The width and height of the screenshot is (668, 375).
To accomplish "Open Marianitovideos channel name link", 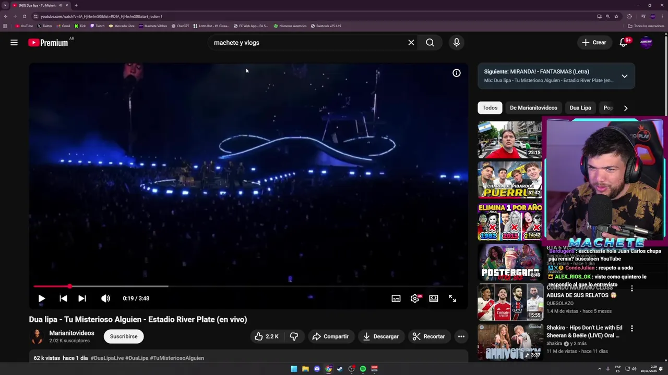I will point(71,333).
